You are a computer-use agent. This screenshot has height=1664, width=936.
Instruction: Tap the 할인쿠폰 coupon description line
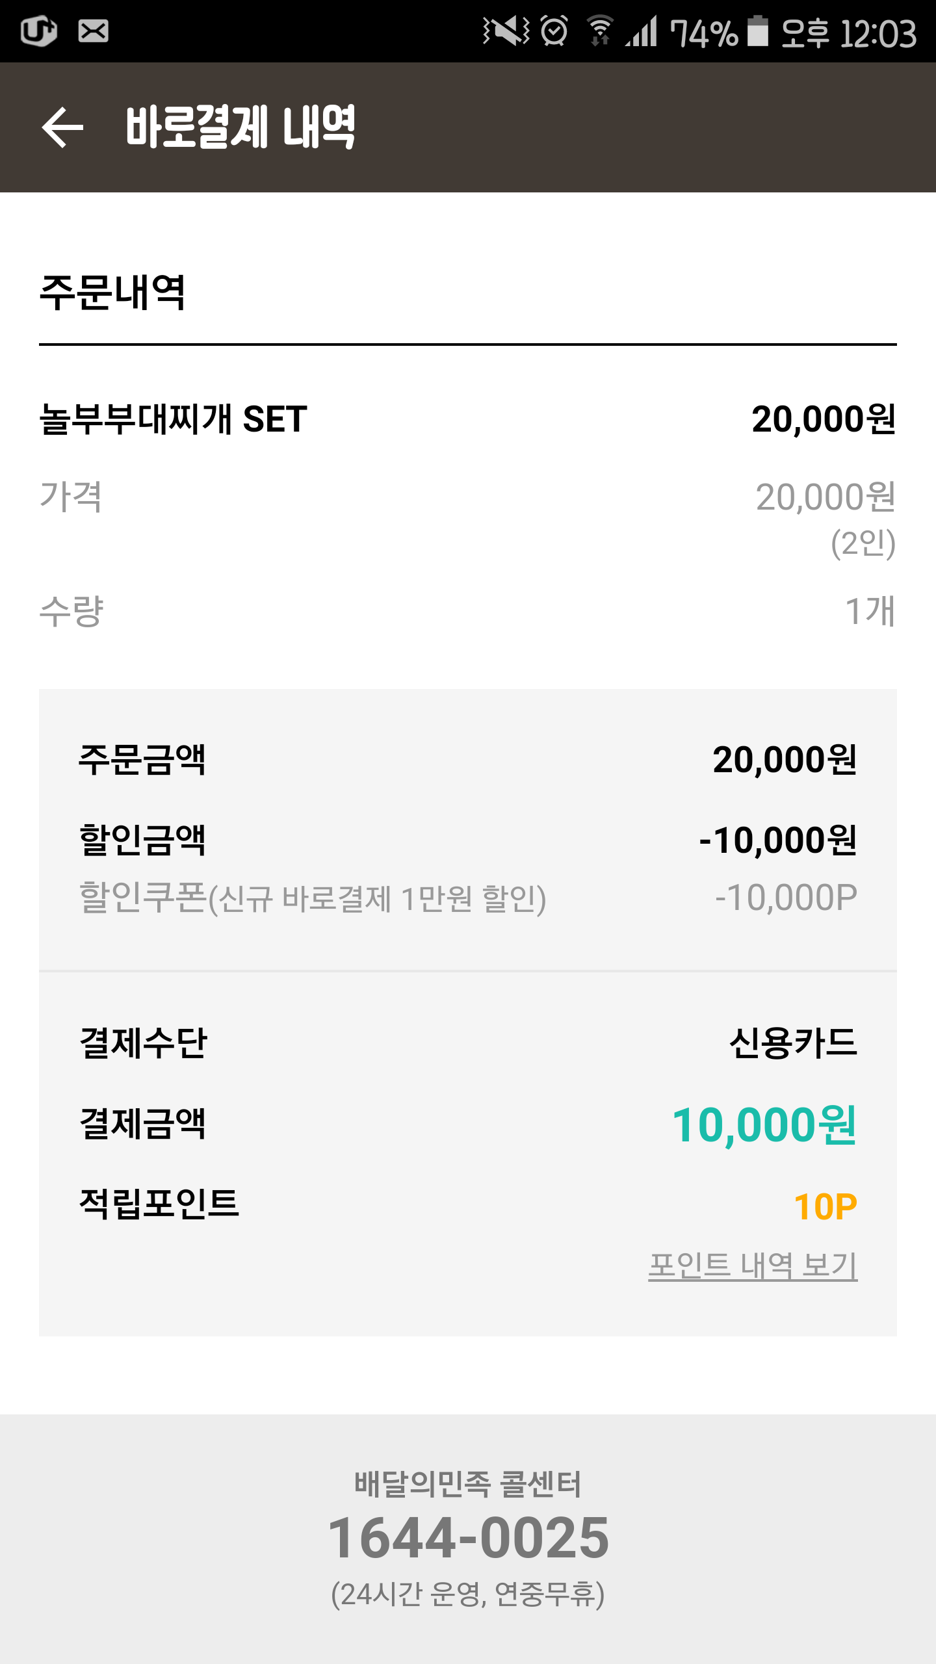[x=312, y=898]
